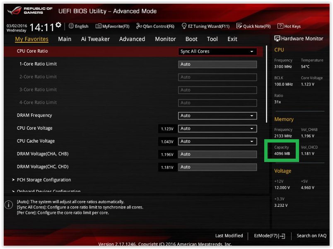
Task: Open Qfan Control with its fan icon
Action: click(x=154, y=26)
